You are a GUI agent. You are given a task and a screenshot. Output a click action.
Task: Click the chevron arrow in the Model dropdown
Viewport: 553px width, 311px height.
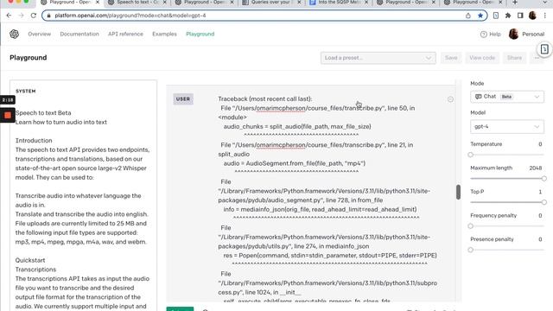pyautogui.click(x=537, y=127)
